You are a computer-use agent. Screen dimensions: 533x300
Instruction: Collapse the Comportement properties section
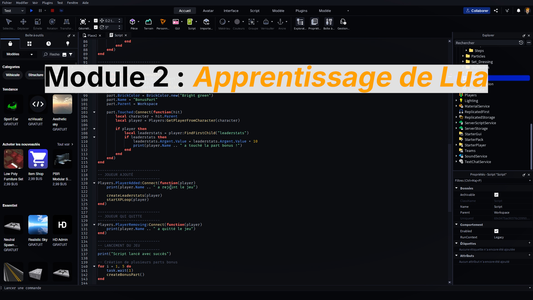pos(456,224)
